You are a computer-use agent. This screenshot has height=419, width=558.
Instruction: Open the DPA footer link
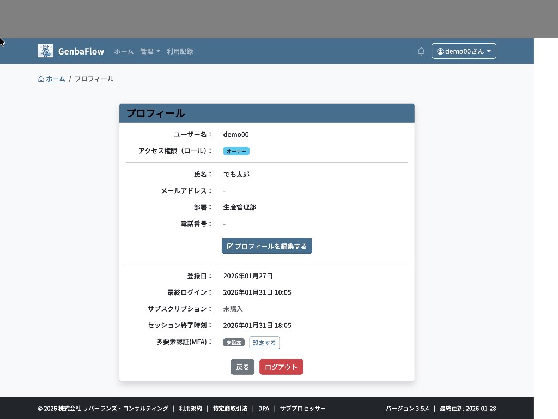coord(264,409)
